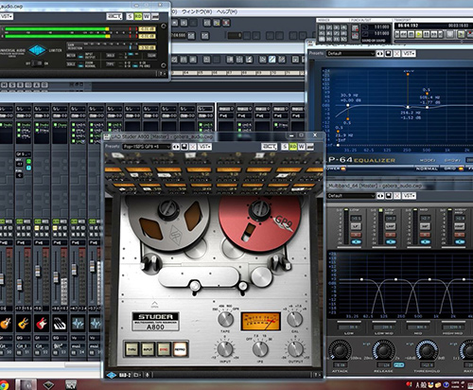The height and width of the screenshot is (390, 473).
Task: Click the OPEN chevron above the Studer badge
Action: [x=154, y=304]
